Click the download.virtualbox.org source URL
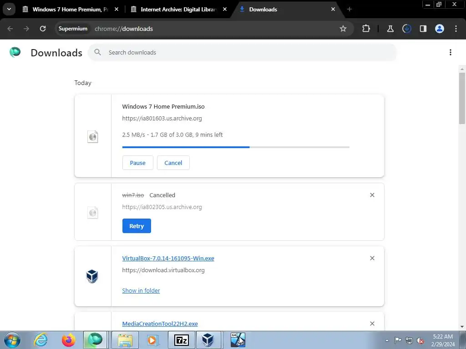Image resolution: width=466 pixels, height=349 pixels. click(163, 270)
